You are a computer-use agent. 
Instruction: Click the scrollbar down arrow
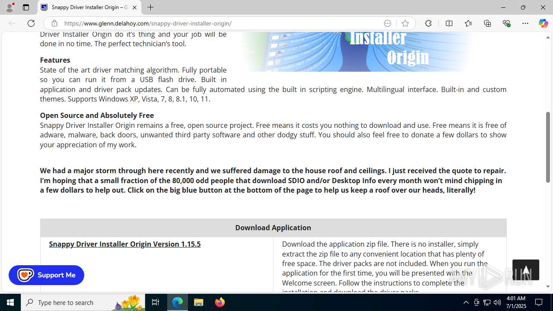pos(548,286)
